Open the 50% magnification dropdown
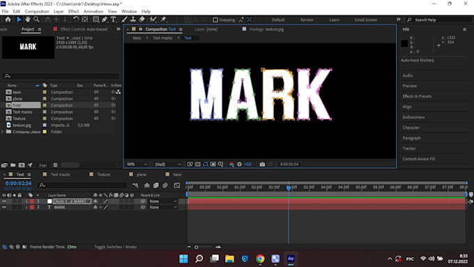The image size is (474, 267). click(x=137, y=165)
